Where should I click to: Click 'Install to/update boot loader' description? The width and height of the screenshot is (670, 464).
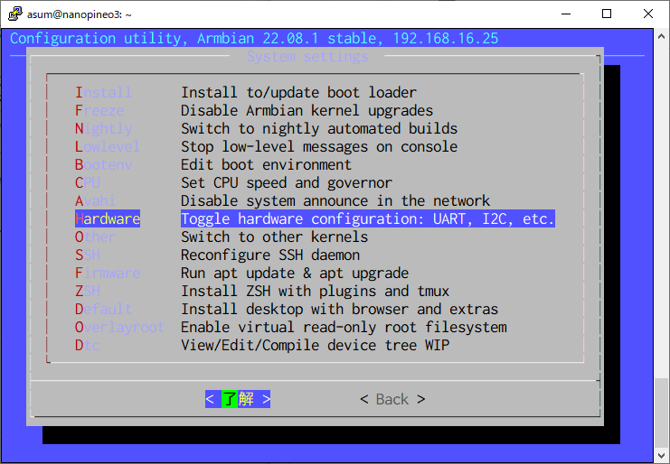click(298, 93)
